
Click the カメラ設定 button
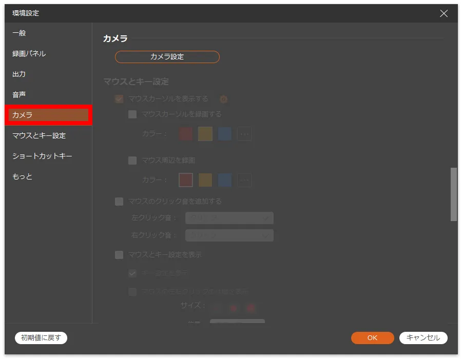pos(167,57)
